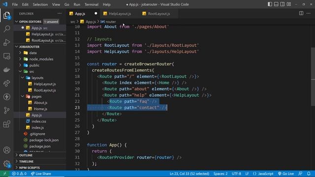Click the feedback icon in status bar
315x177 pixels.
point(300,174)
